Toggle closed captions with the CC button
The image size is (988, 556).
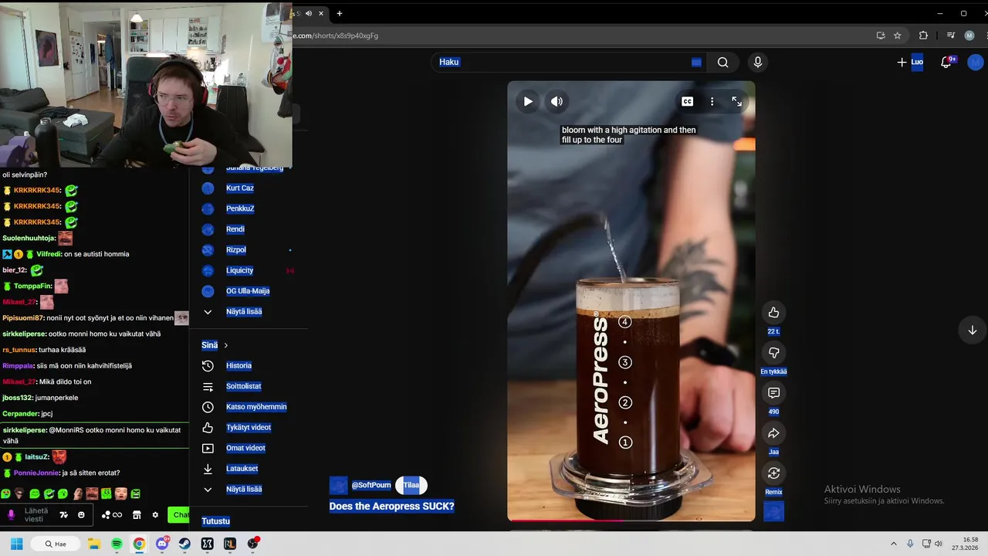coord(687,101)
